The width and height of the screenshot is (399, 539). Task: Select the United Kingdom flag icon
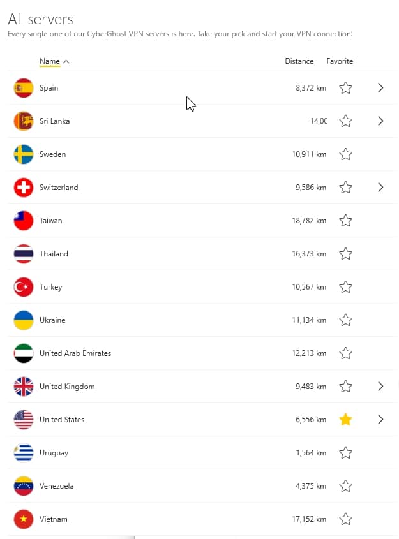click(x=24, y=387)
